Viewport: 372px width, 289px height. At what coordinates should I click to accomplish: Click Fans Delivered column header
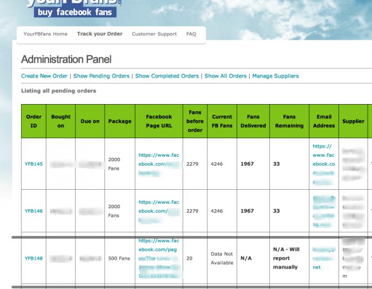point(253,121)
